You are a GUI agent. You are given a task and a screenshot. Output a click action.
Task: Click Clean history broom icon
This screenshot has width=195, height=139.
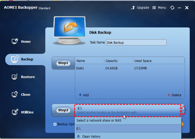tap(78, 136)
